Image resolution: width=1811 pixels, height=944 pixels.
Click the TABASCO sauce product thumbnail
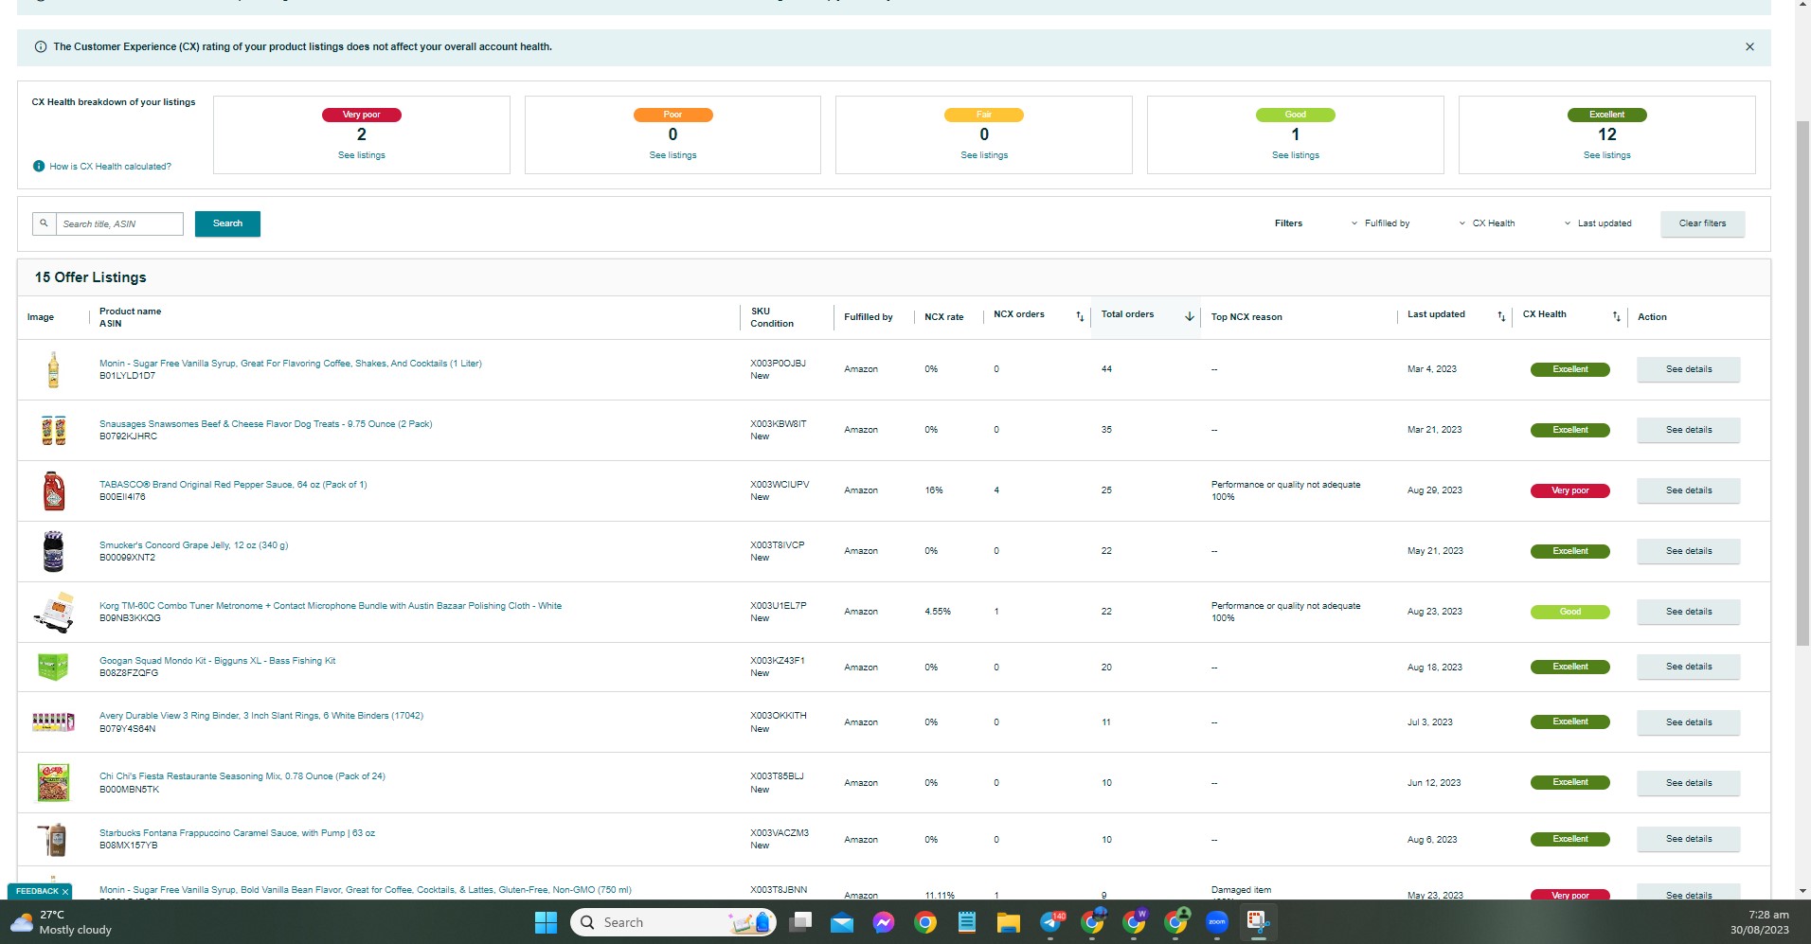coord(53,490)
